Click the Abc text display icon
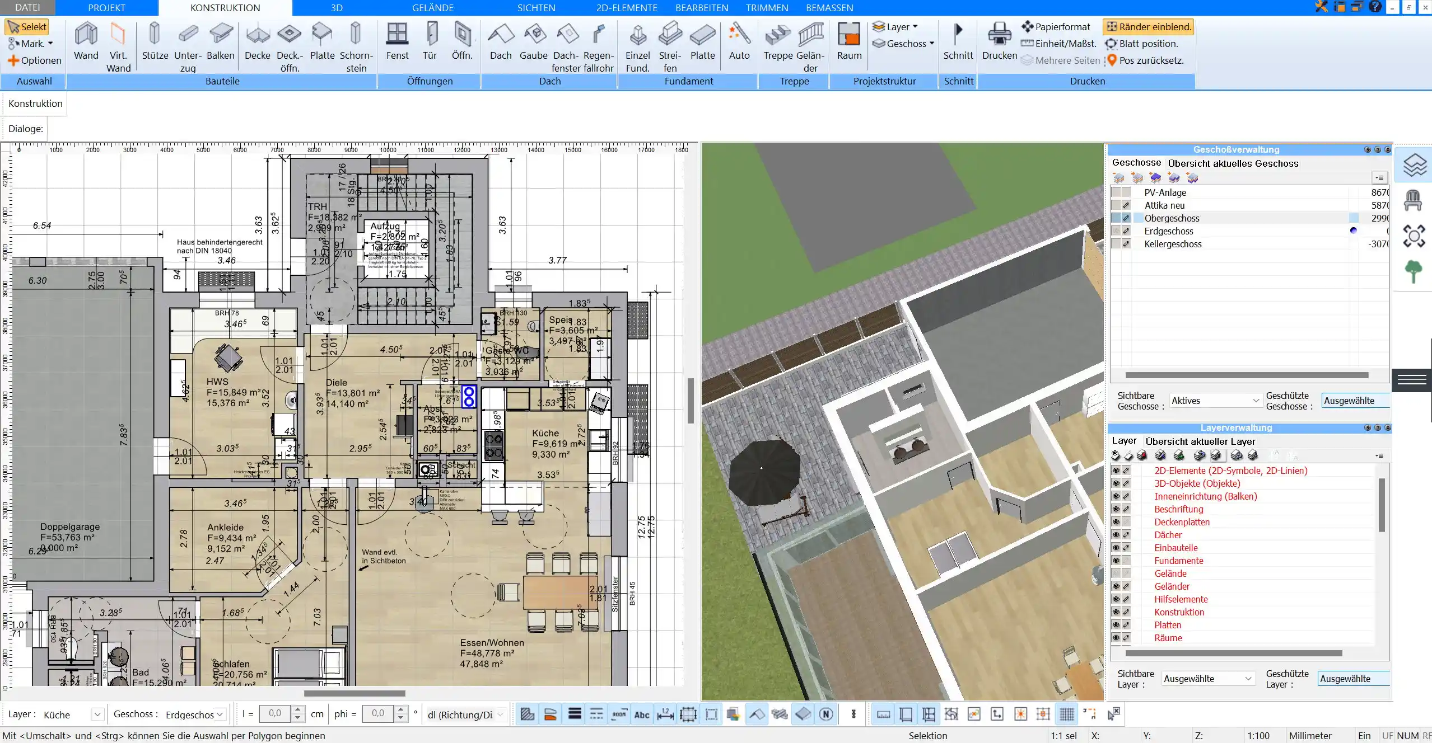This screenshot has width=1432, height=743. click(642, 714)
